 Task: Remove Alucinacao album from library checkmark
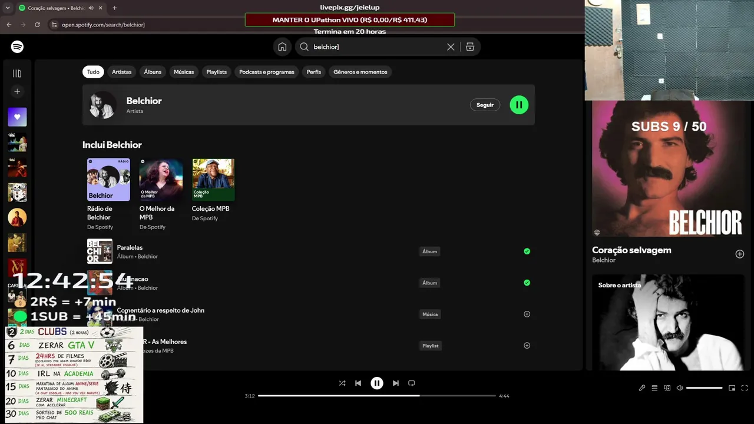[x=527, y=283]
